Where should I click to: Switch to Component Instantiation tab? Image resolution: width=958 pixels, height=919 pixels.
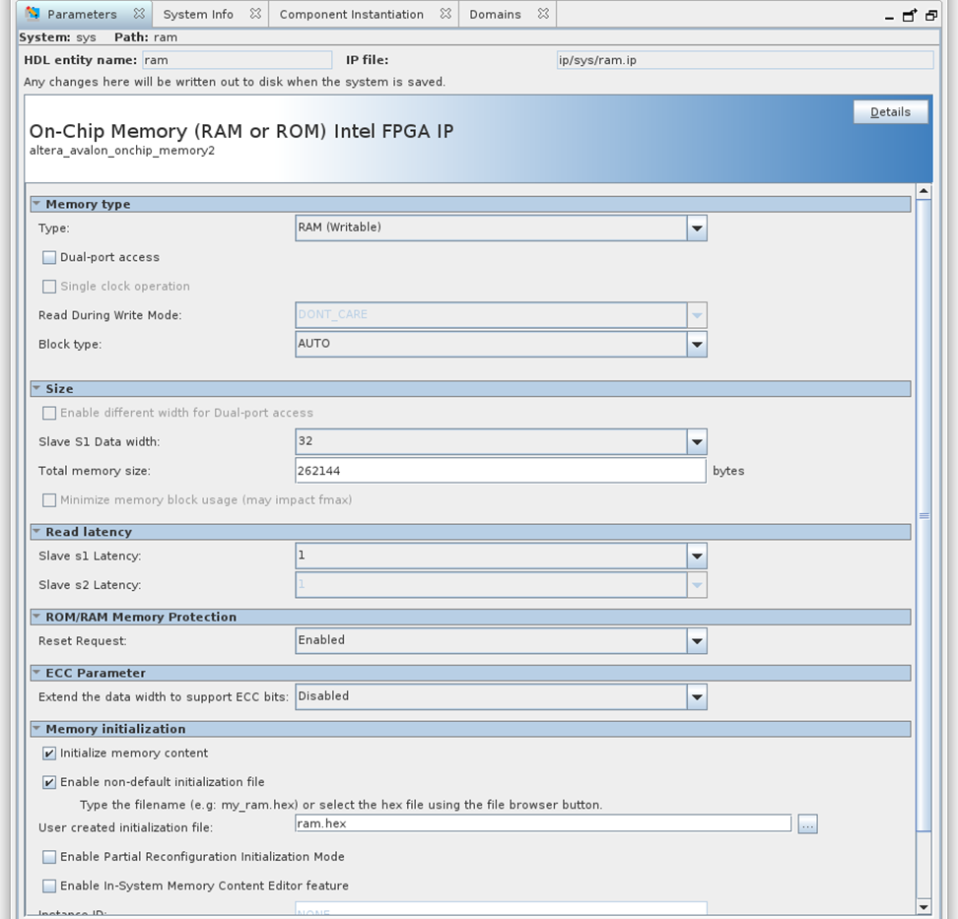(351, 14)
